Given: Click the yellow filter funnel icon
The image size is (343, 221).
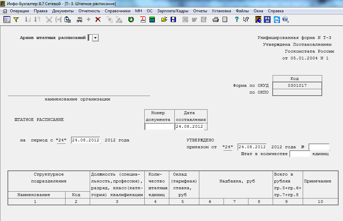Looking at the screenshot, I should 16,20.
